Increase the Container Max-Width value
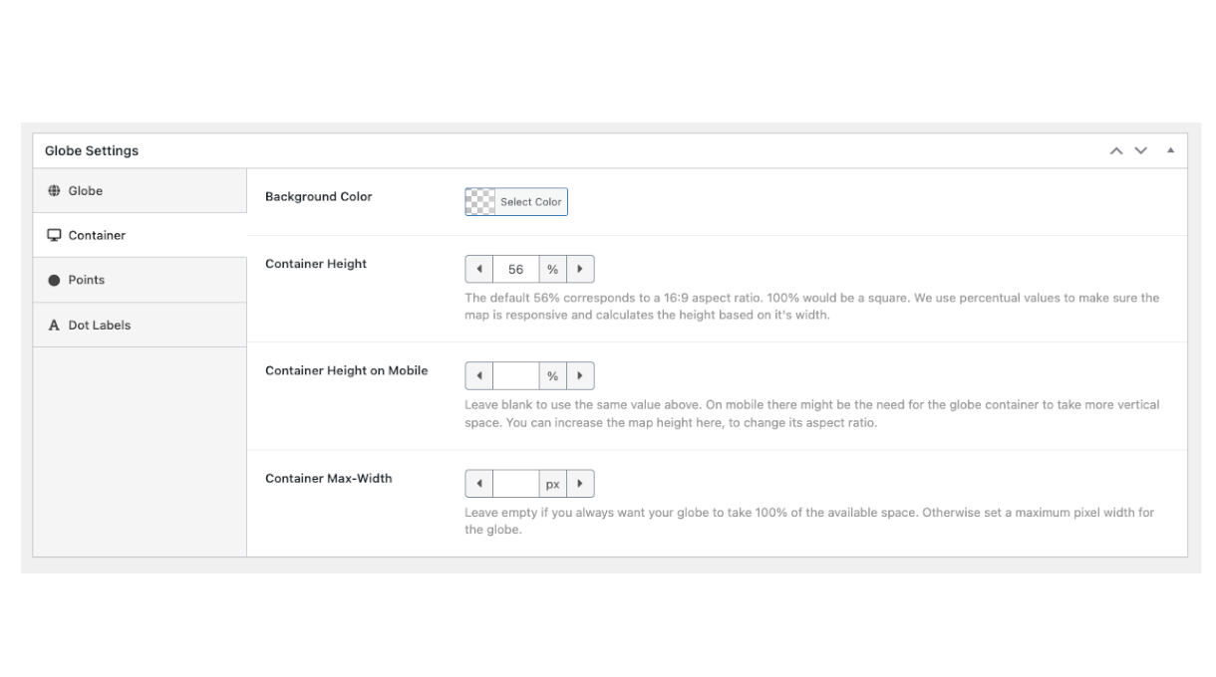This screenshot has width=1216, height=677. point(580,484)
